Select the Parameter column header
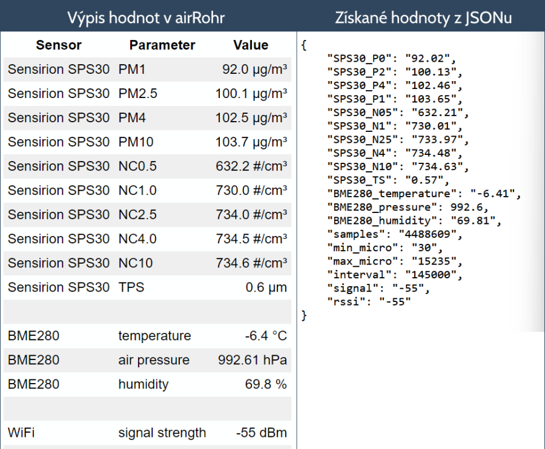Screen dimensions: 545x449 coord(162,45)
